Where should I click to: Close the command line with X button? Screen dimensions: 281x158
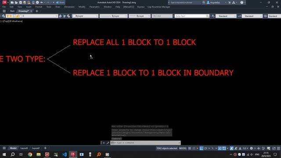tap(104, 143)
